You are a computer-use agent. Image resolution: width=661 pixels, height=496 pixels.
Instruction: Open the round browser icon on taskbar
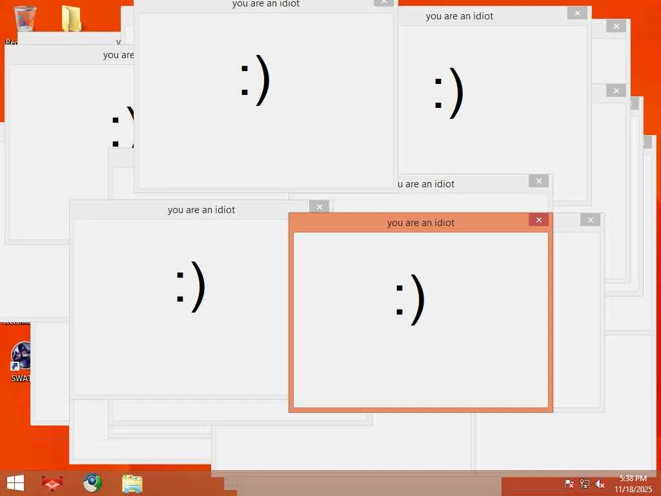92,483
